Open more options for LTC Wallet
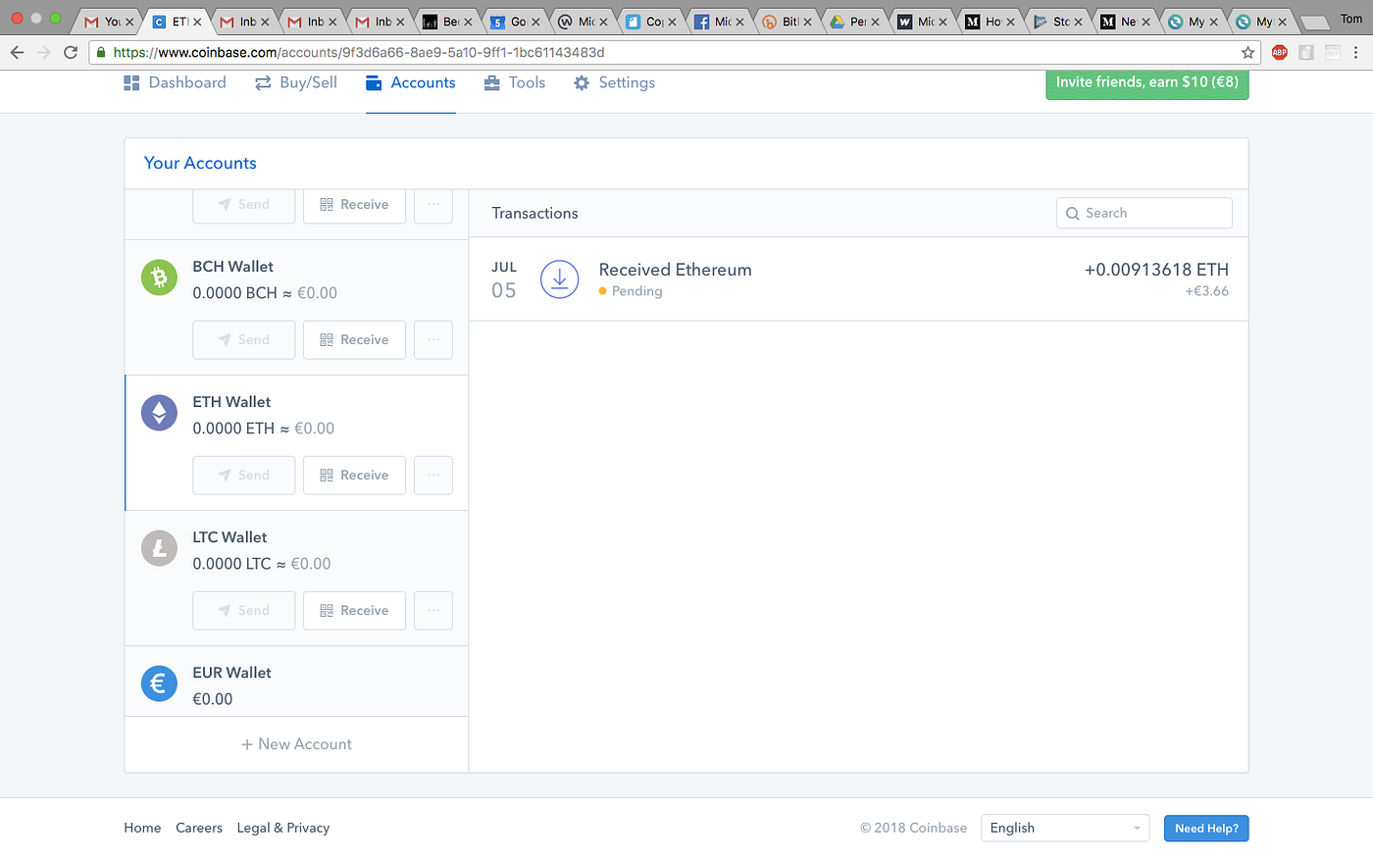Viewport: 1373px width, 858px height. click(433, 610)
